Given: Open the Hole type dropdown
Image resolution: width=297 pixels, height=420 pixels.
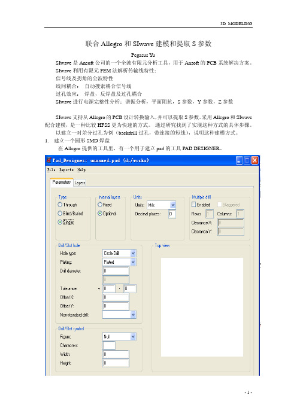Looking at the screenshot, I should click(119, 253).
